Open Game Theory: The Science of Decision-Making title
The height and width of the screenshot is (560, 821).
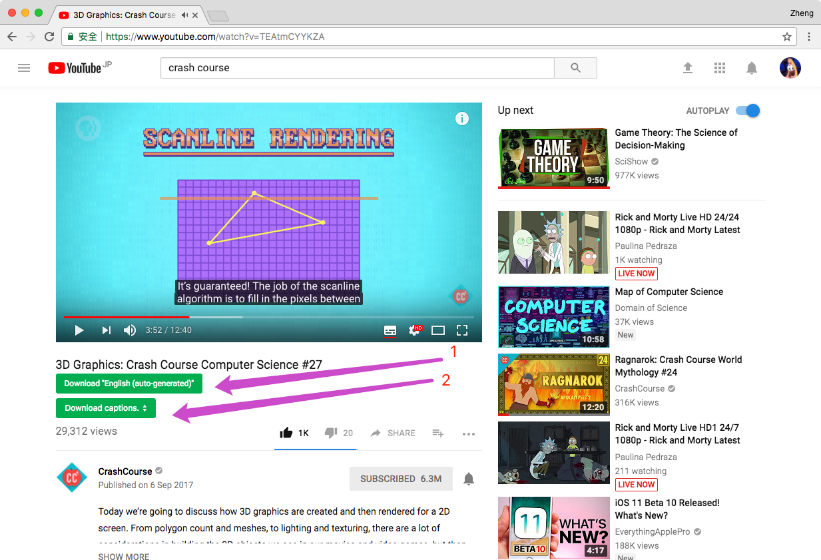(676, 139)
